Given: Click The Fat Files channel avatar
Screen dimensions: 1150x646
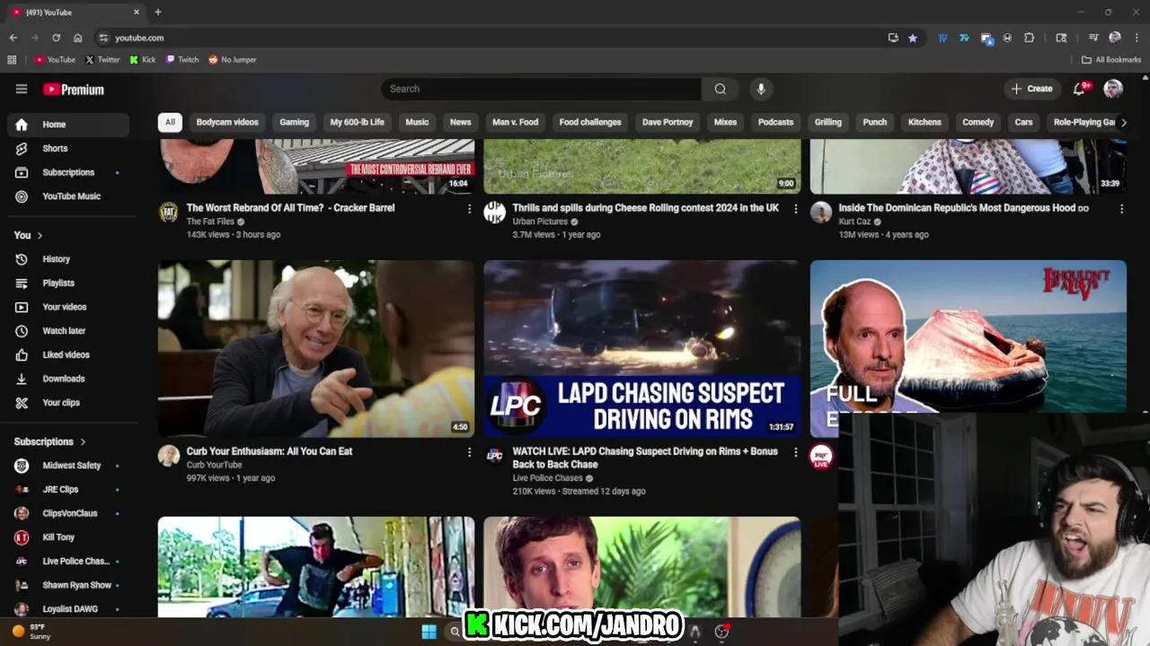Looking at the screenshot, I should point(169,213).
